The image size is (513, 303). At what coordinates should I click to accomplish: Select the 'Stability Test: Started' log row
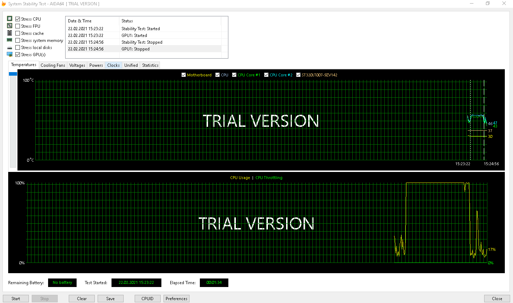[144, 29]
